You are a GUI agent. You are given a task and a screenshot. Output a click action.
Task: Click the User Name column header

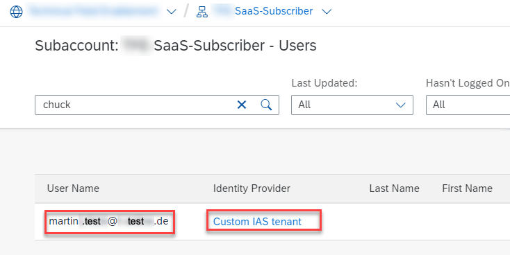coord(73,188)
